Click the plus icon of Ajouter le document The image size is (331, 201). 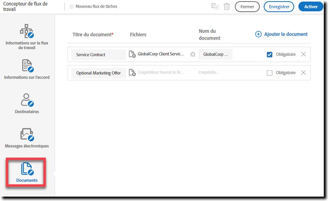pos(258,34)
